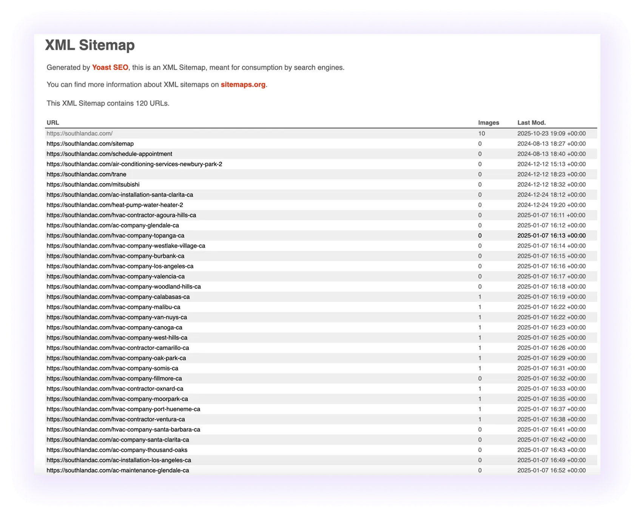Visit the air-conditioning-services-newbury-park-2 URL
Image resolution: width=642 pixels, height=517 pixels.
[x=134, y=164]
